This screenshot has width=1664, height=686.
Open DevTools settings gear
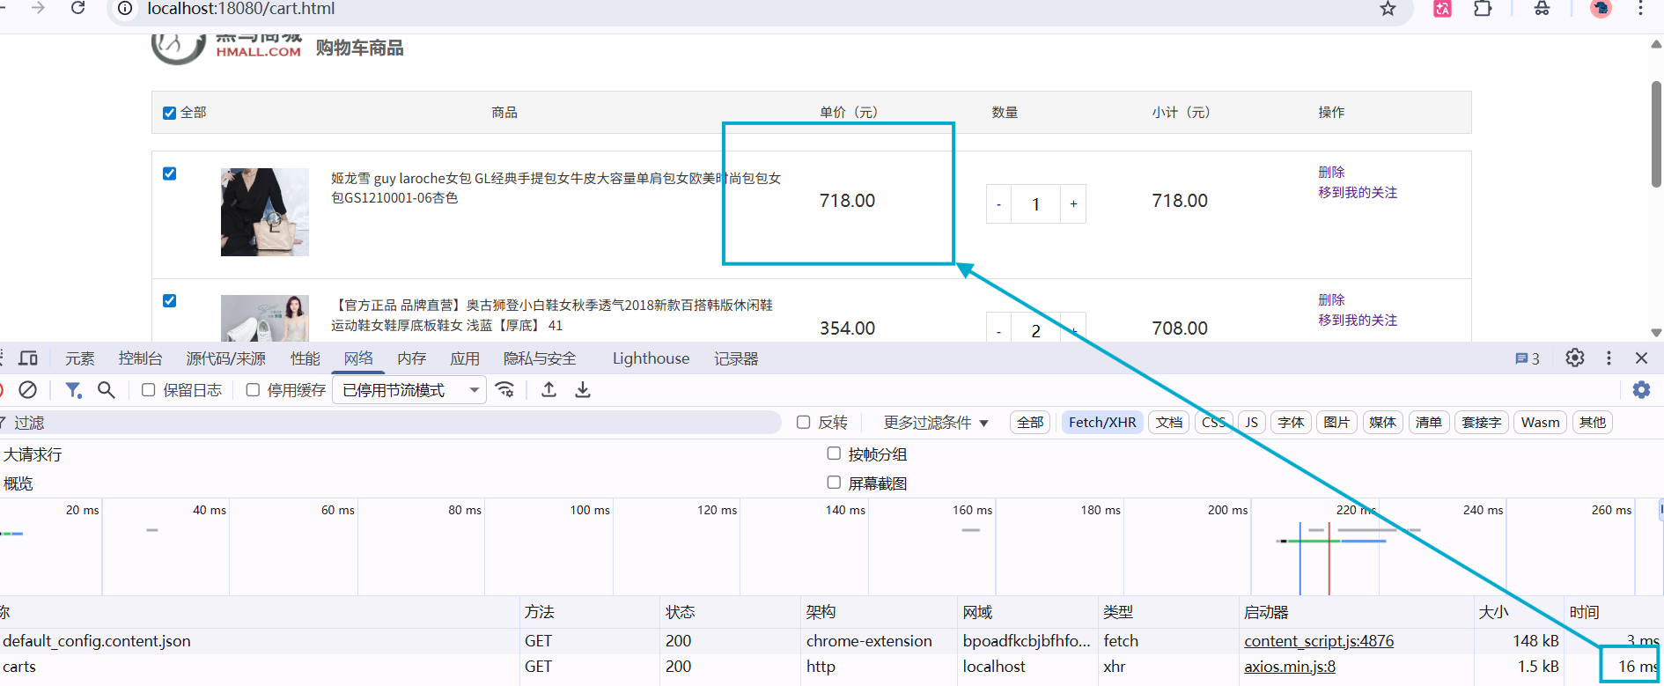click(x=1575, y=358)
